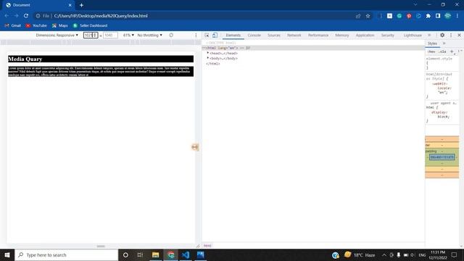Click the share page icon

pyautogui.click(x=358, y=16)
